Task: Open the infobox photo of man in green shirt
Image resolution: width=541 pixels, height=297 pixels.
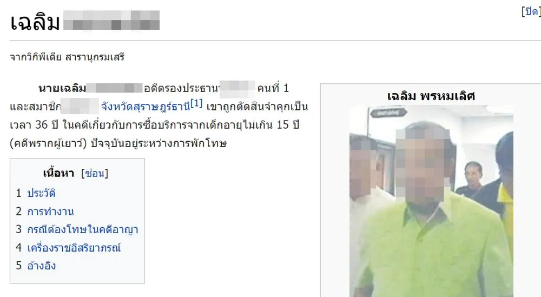Action: coord(431,201)
